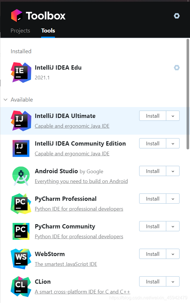
Task: Click the WebStorm icon
Action: point(21,259)
